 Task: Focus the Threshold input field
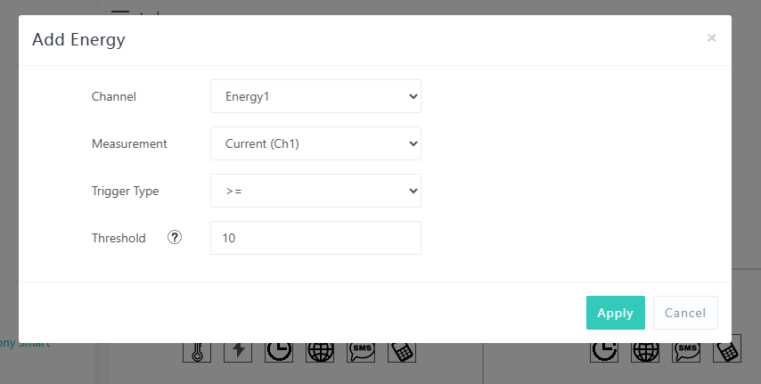[315, 238]
